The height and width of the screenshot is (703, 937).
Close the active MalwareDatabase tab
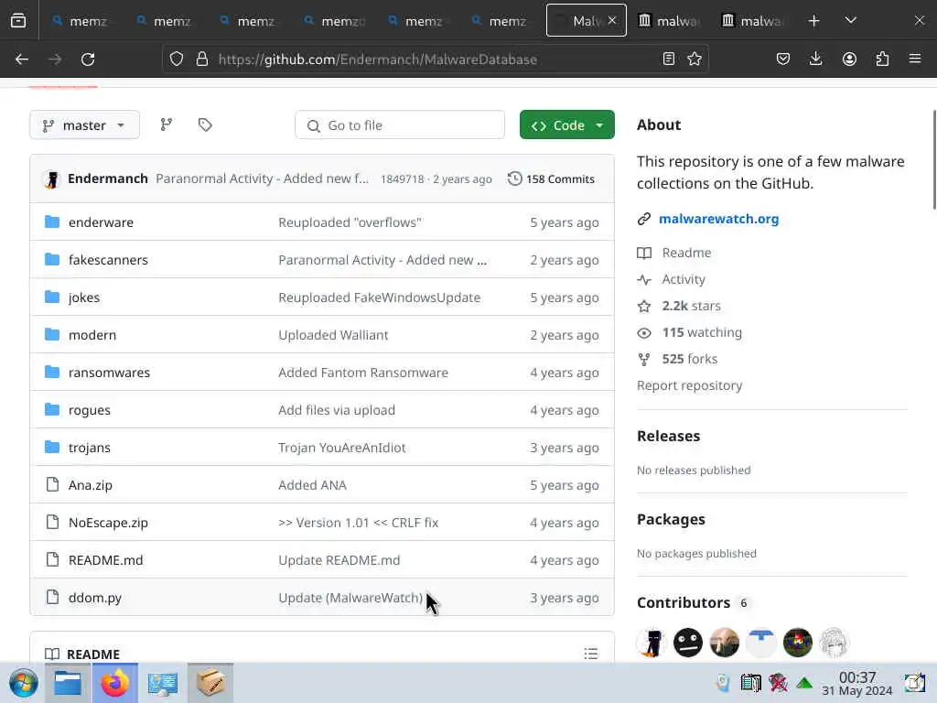(612, 20)
